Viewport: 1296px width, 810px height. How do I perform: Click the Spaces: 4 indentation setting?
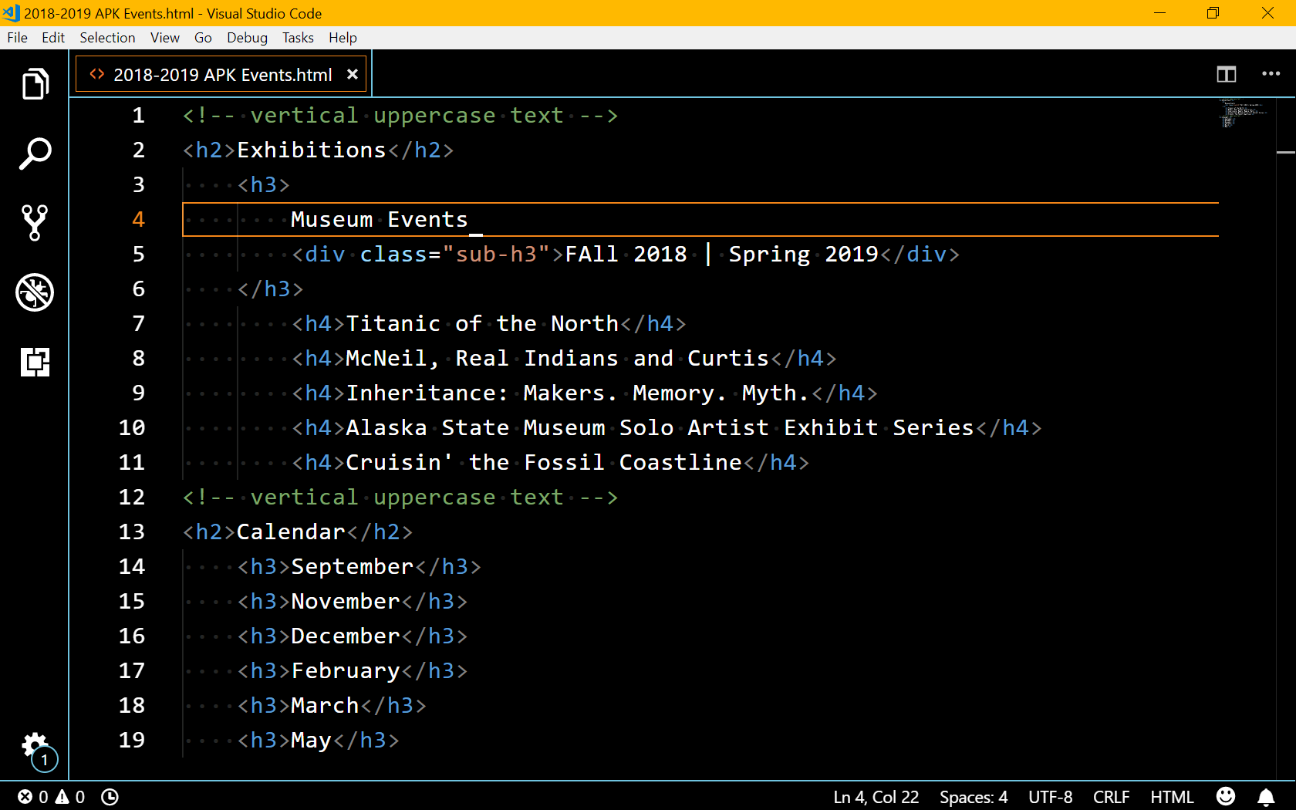[x=974, y=797]
